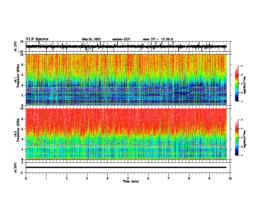Click the "9" minute tick on time axis
This screenshot has width=259, height=200.
[209, 178]
